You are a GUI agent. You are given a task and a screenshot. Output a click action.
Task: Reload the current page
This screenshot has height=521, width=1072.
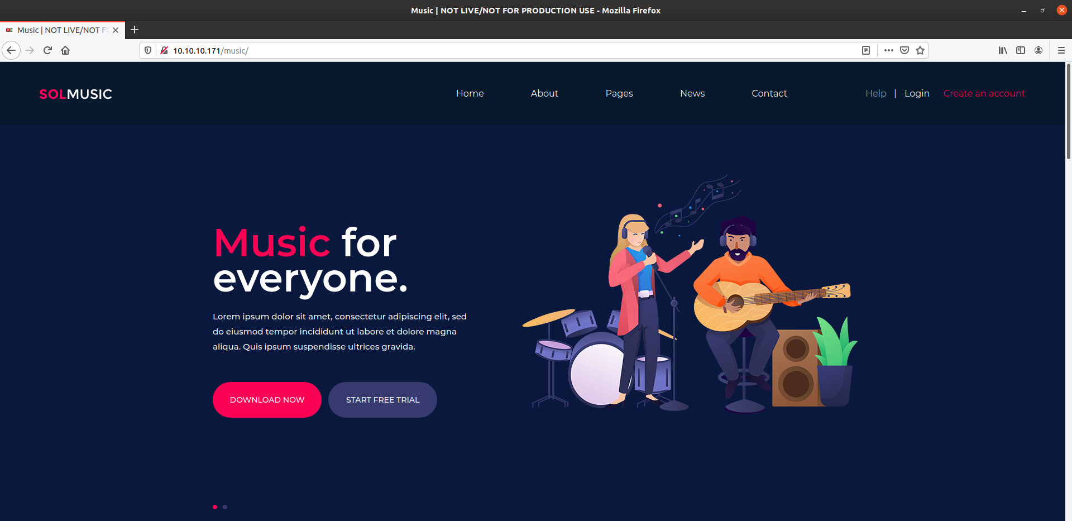[x=47, y=50]
